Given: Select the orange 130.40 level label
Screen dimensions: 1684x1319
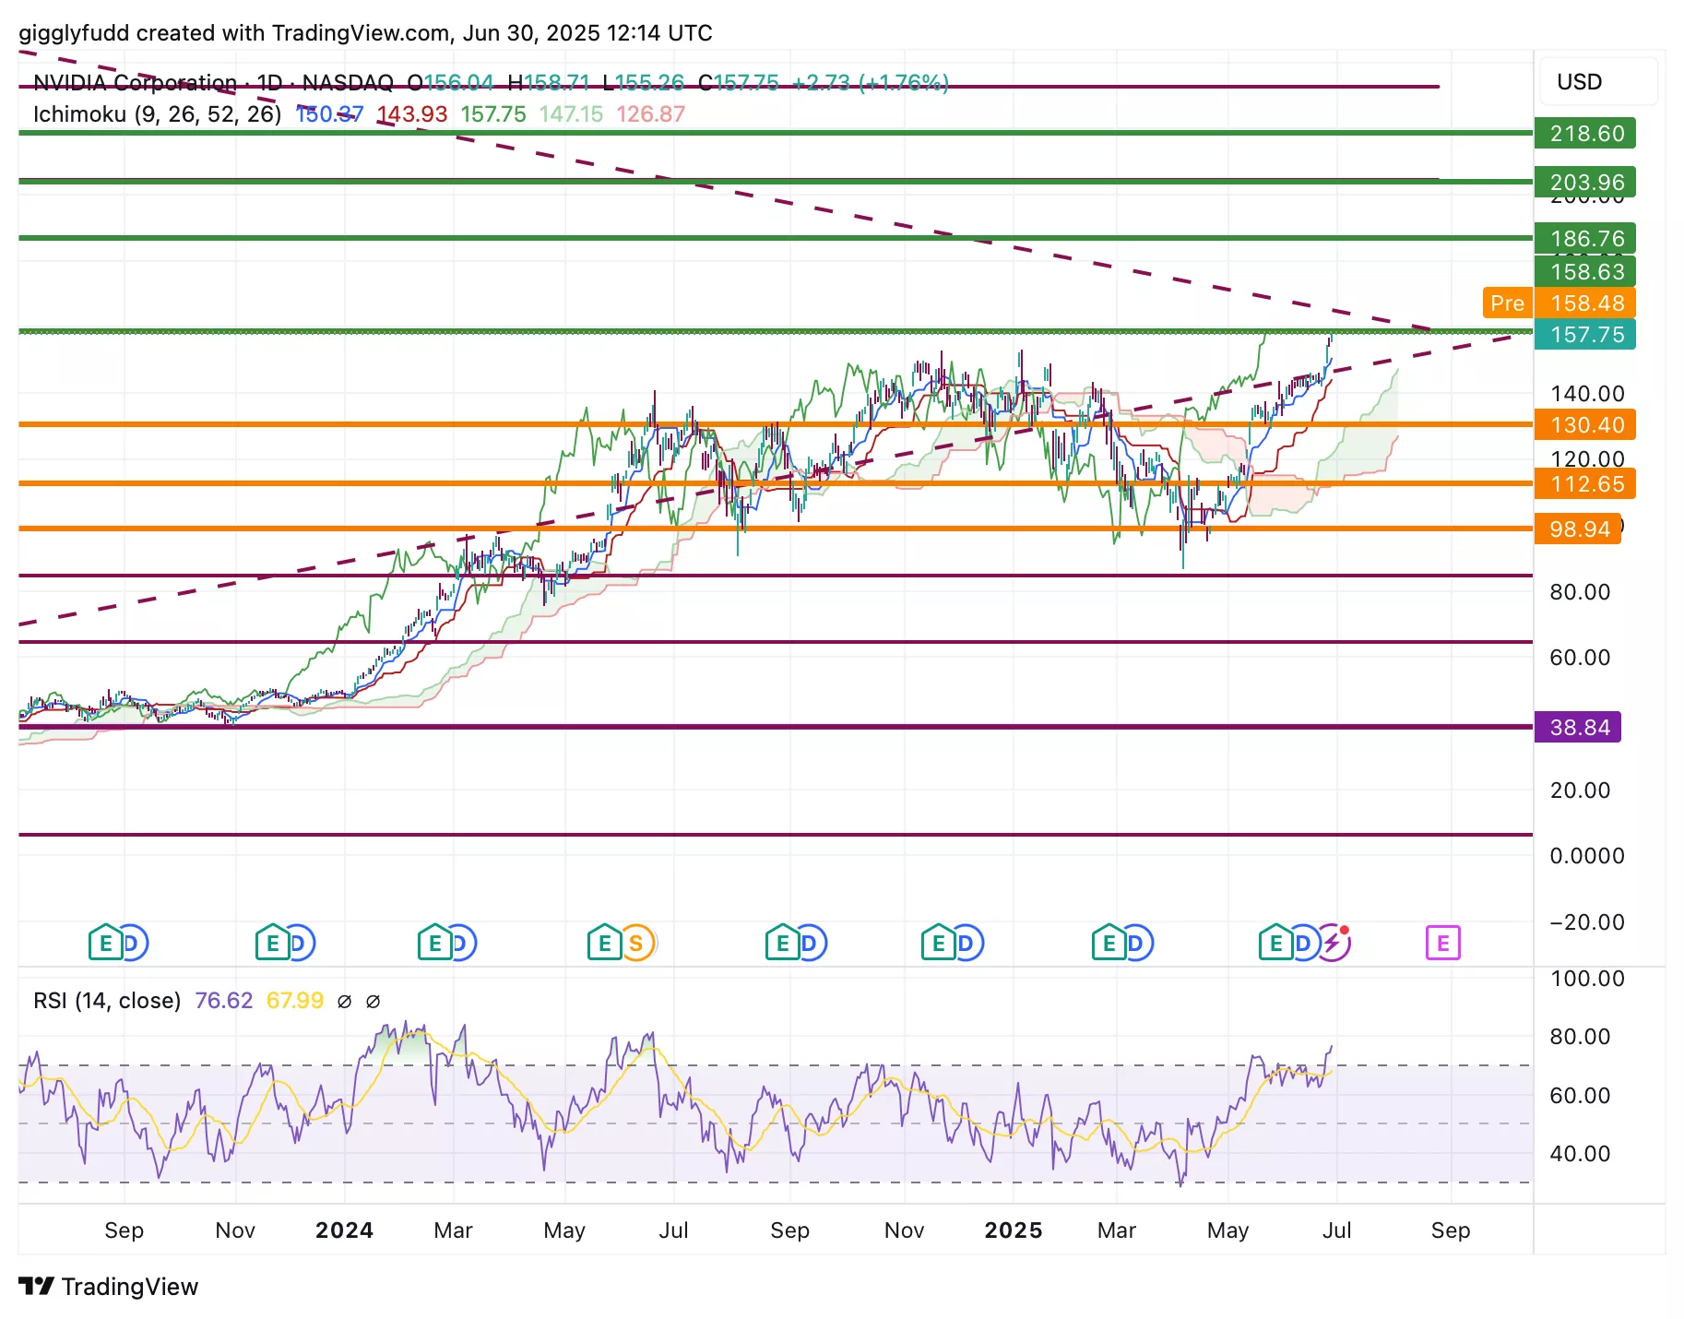Looking at the screenshot, I should tap(1585, 425).
